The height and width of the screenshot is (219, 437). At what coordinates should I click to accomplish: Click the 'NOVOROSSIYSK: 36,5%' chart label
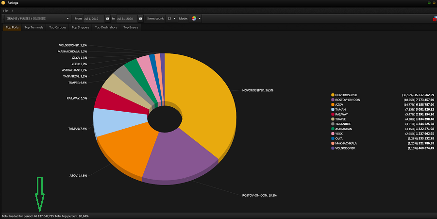pyautogui.click(x=257, y=90)
